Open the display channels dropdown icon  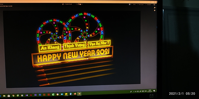click(x=155, y=5)
